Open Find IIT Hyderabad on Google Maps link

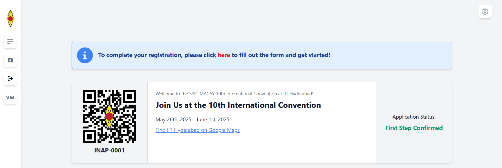(198, 130)
